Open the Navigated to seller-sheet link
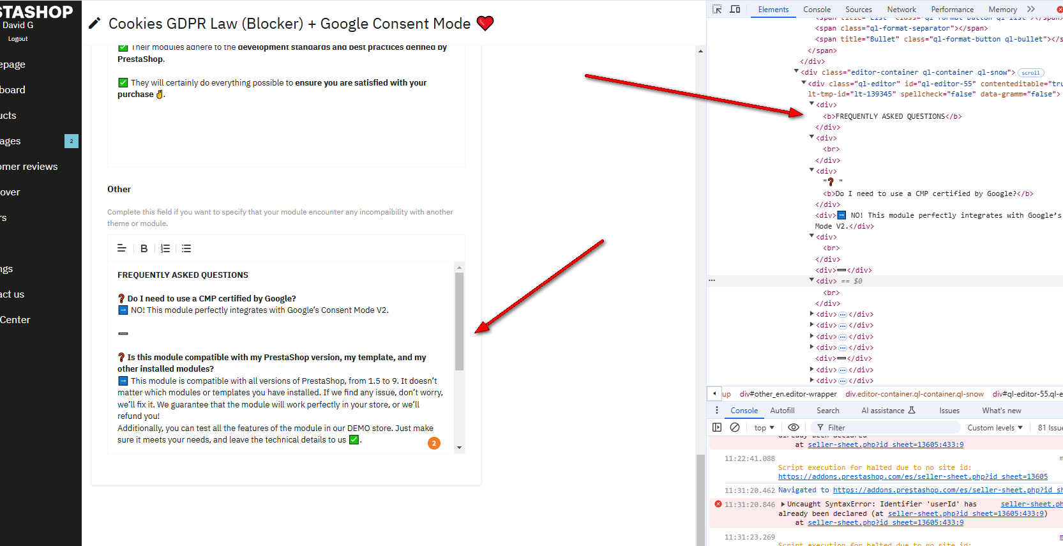 [947, 490]
